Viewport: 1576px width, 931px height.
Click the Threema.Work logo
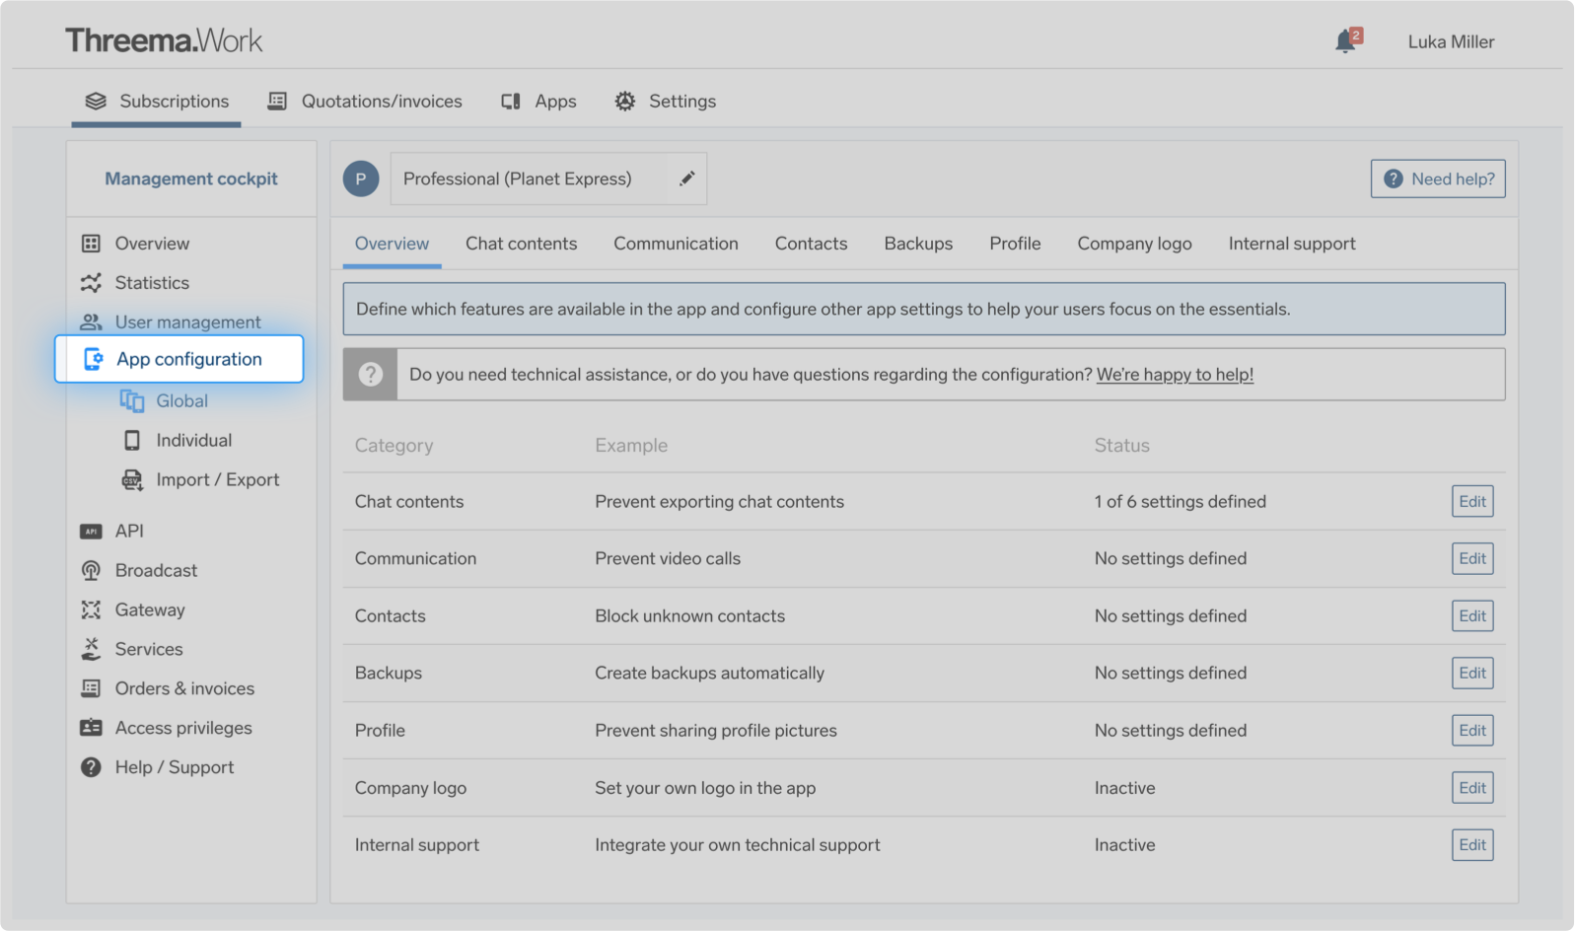164,40
